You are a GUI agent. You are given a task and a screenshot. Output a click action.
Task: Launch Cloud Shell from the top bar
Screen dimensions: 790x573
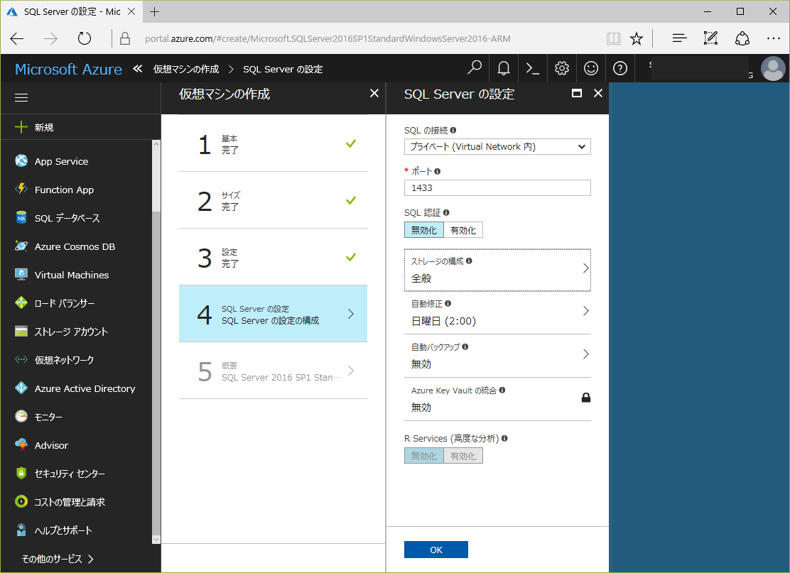533,68
